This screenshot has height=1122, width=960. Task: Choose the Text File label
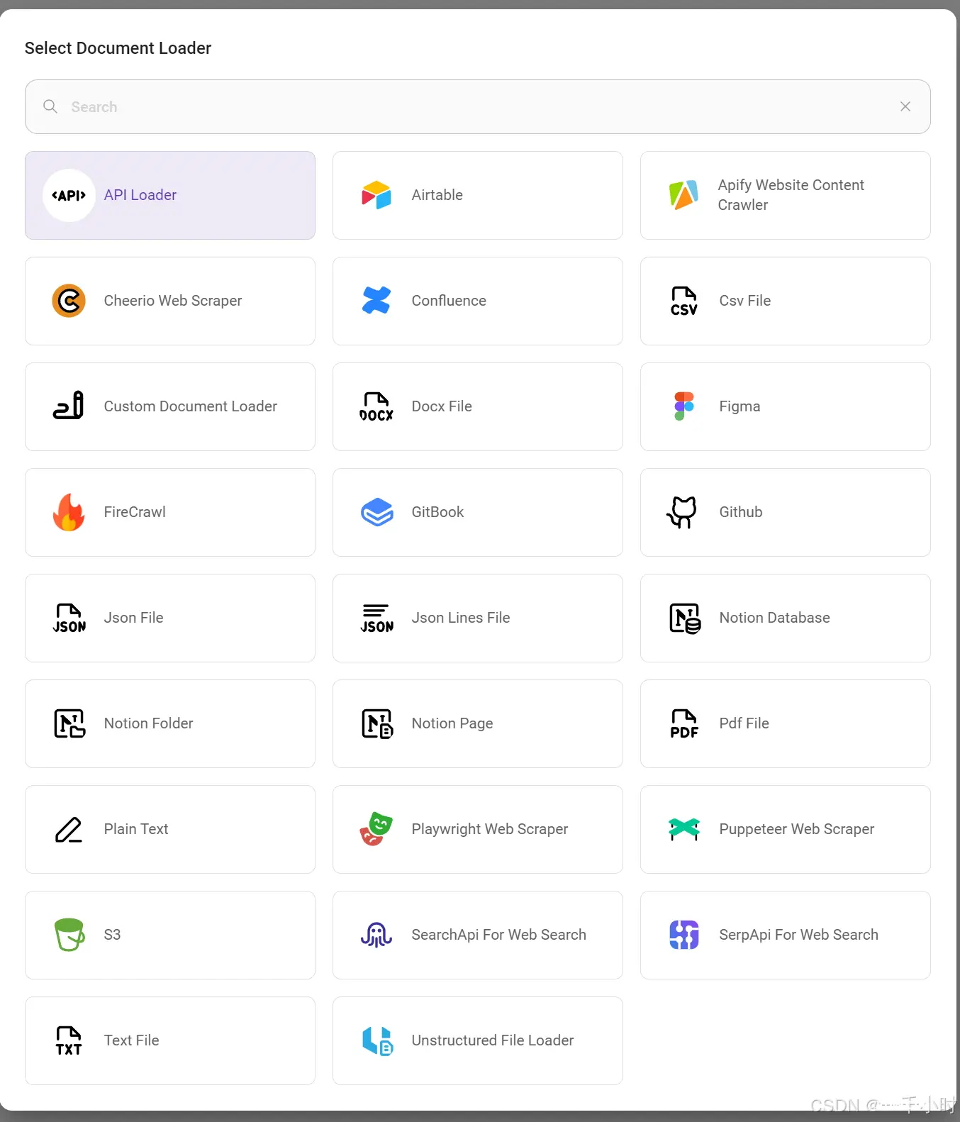[131, 1040]
